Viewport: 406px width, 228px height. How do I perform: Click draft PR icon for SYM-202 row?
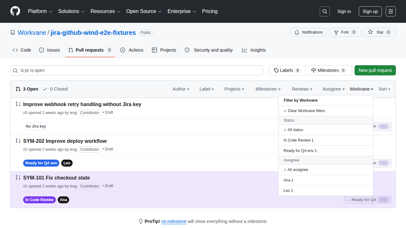[x=18, y=141]
